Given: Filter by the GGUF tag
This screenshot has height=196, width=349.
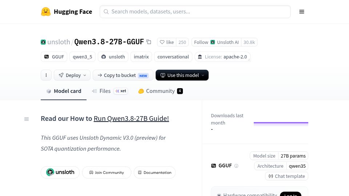Looking at the screenshot, I should point(54,57).
